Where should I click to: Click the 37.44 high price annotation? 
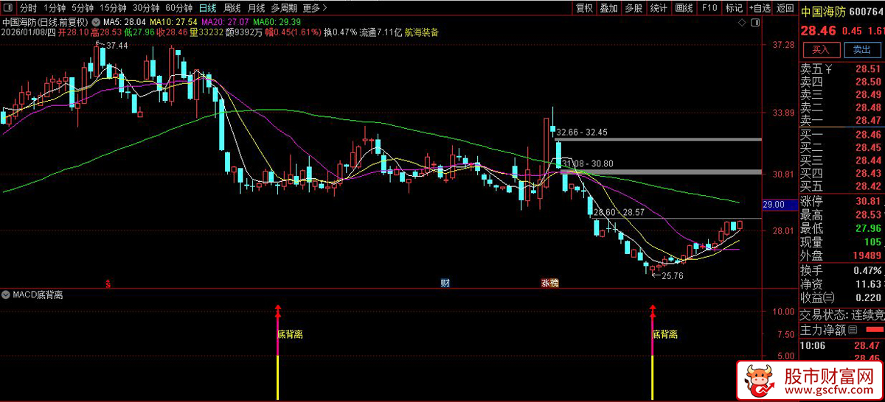pos(117,46)
